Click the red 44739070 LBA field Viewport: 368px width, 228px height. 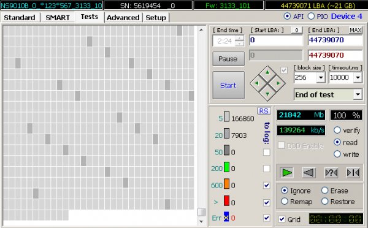pyautogui.click(x=335, y=55)
